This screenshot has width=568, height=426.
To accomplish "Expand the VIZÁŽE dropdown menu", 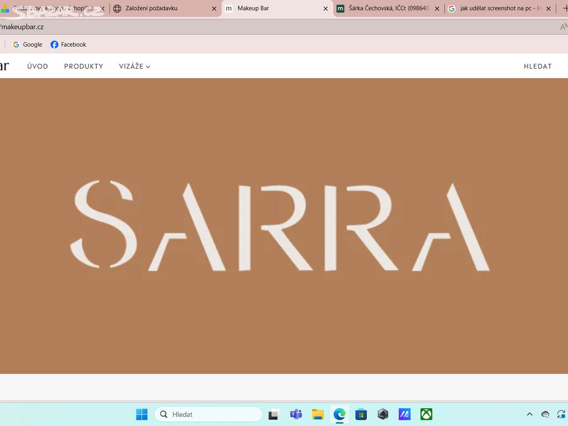I will point(134,67).
